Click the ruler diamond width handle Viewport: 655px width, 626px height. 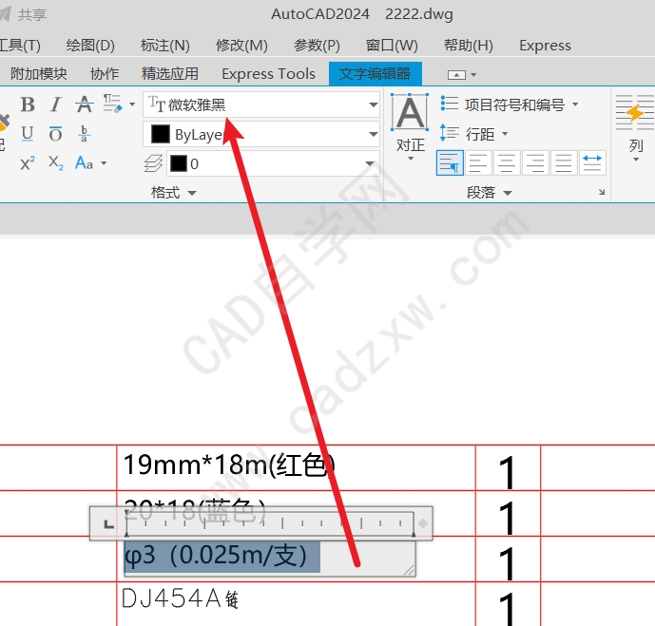click(x=423, y=523)
